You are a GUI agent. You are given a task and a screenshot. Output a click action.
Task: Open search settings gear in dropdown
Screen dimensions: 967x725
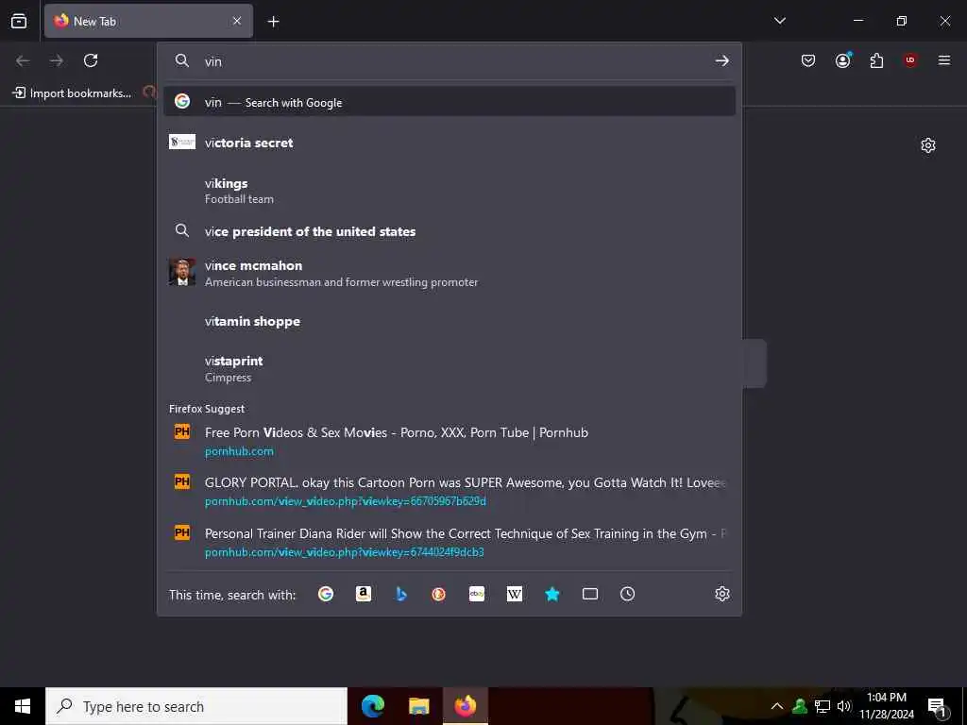722,594
